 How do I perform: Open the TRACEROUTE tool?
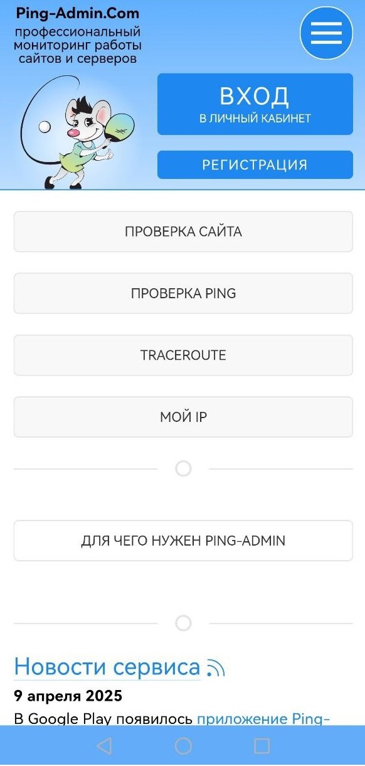pyautogui.click(x=182, y=355)
